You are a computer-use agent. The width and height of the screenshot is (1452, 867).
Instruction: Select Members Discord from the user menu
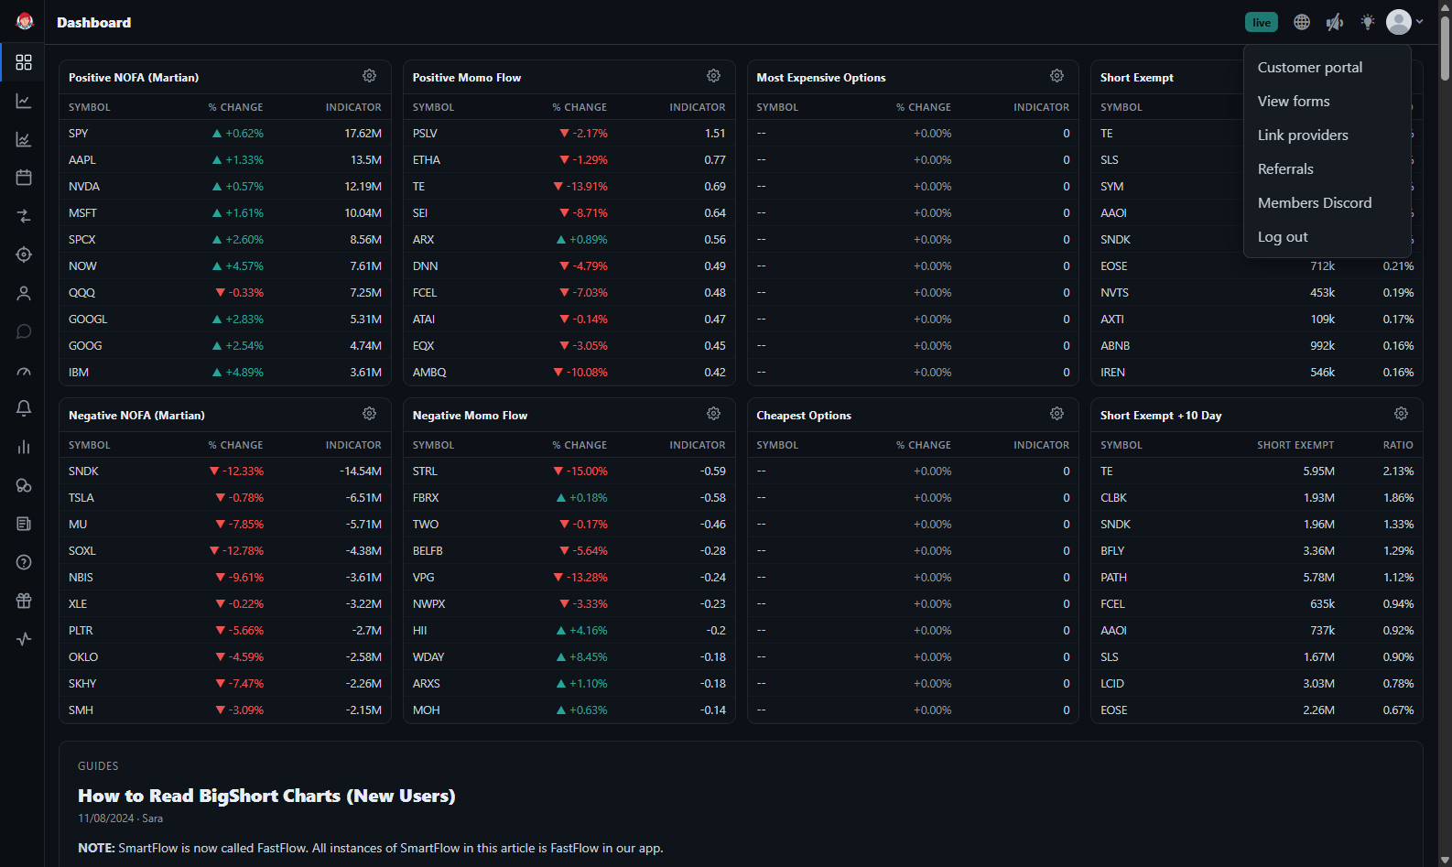[x=1315, y=203]
